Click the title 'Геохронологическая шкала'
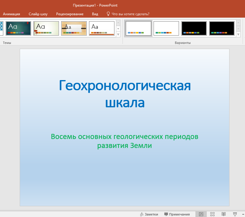The height and width of the screenshot is (217, 245). pyautogui.click(x=125, y=94)
